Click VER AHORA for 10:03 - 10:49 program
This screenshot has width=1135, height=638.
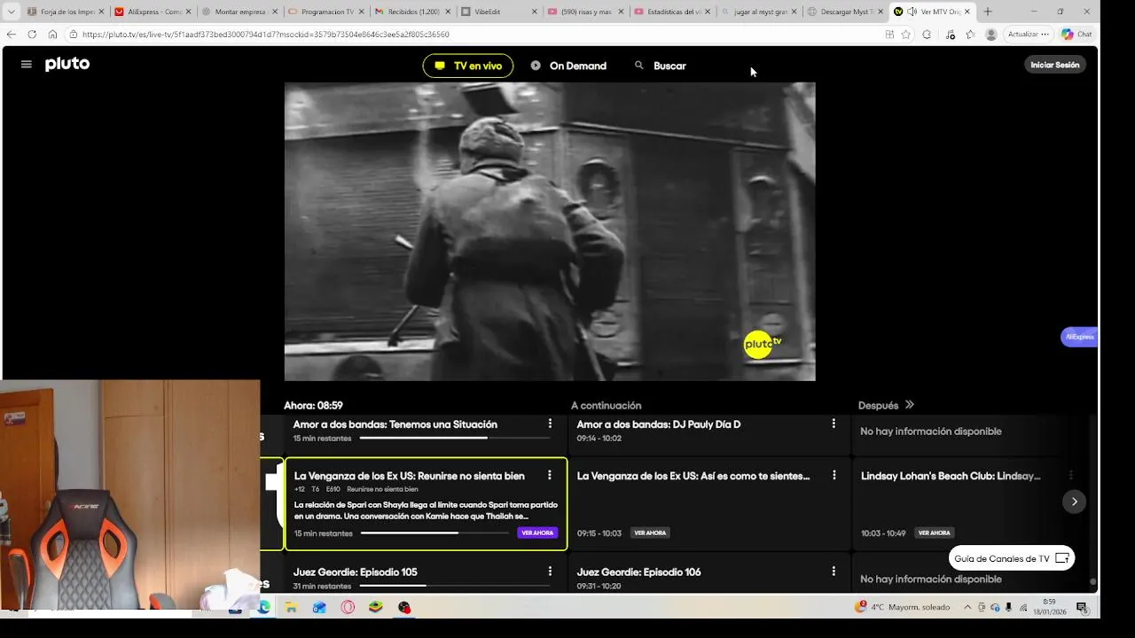tap(934, 533)
